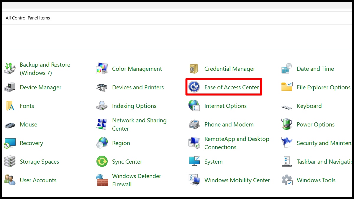
Task: Select the Fonts link
Action: click(x=27, y=106)
